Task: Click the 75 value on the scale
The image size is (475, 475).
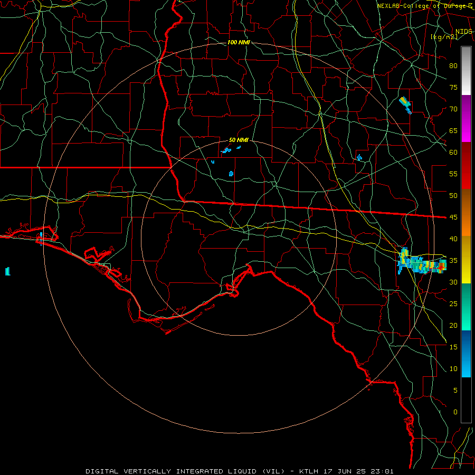Action: (x=453, y=88)
